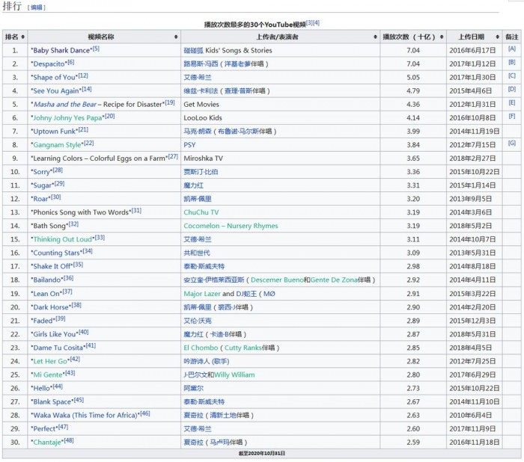Sort table by 排名 column arrow
This screenshot has width=524, height=462.
tap(24, 37)
